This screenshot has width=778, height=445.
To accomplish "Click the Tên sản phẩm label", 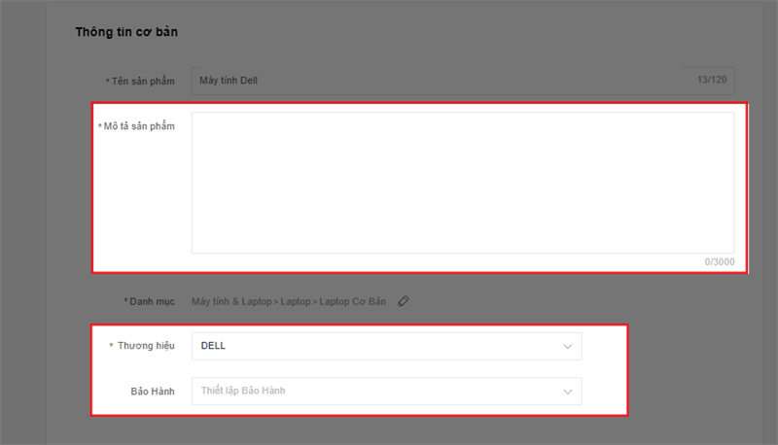I will (143, 82).
